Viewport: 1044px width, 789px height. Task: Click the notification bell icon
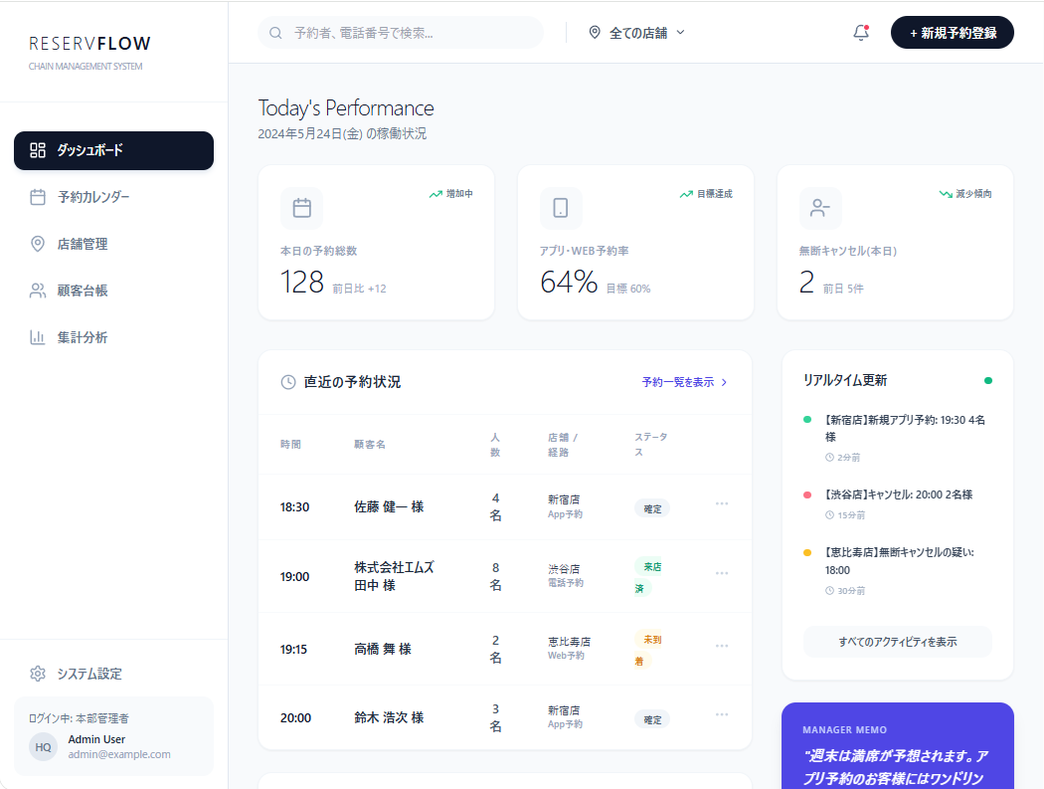pyautogui.click(x=859, y=32)
